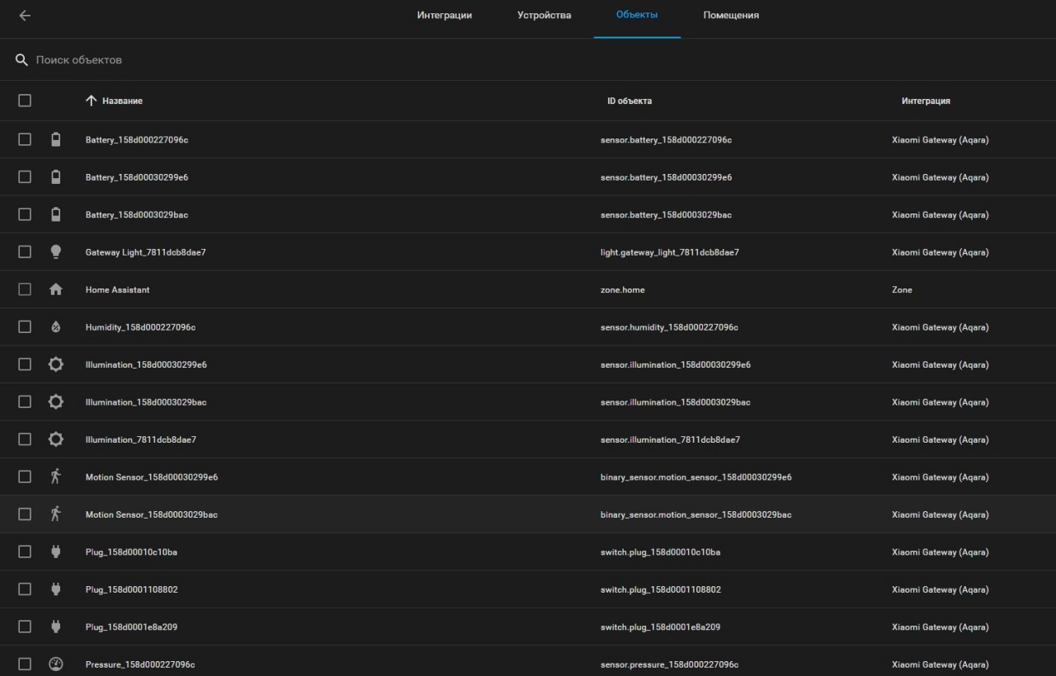
Task: Click battery icon for Battery_158d00030299e6
Action: pyautogui.click(x=55, y=177)
